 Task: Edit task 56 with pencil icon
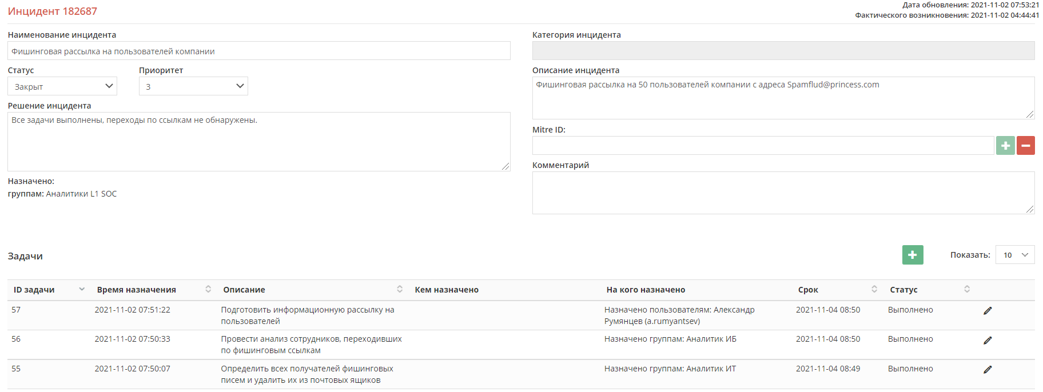(x=988, y=341)
